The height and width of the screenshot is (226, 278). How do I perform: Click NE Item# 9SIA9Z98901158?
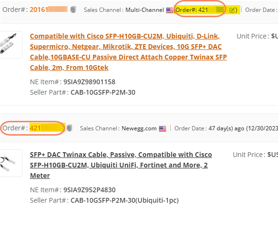pyautogui.click(x=89, y=82)
